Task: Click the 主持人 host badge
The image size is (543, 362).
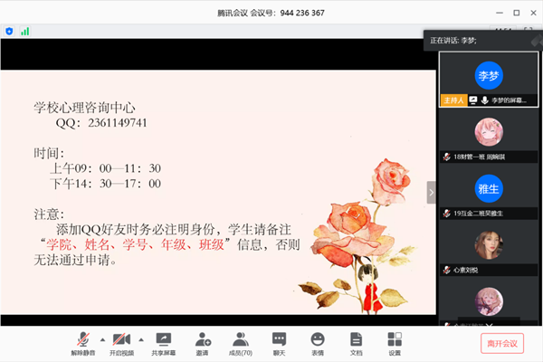Action: (452, 100)
